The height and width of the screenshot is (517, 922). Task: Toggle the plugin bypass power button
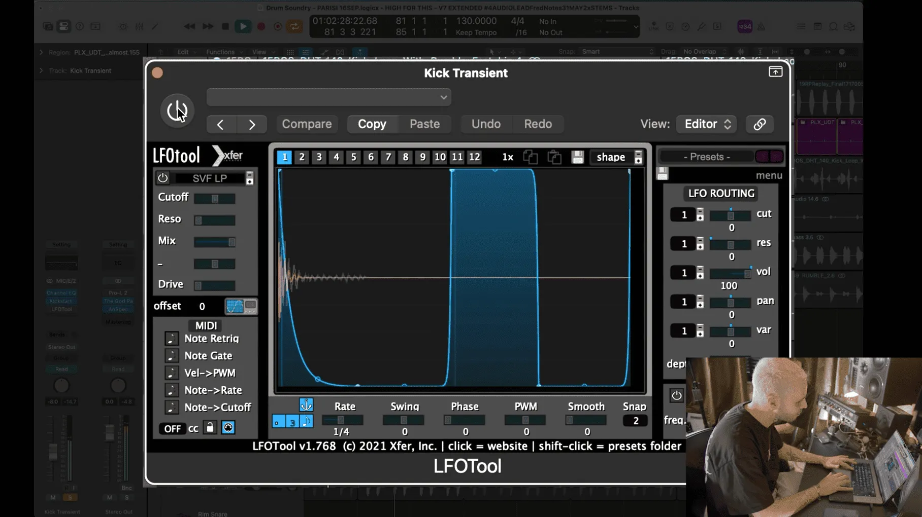[177, 110]
